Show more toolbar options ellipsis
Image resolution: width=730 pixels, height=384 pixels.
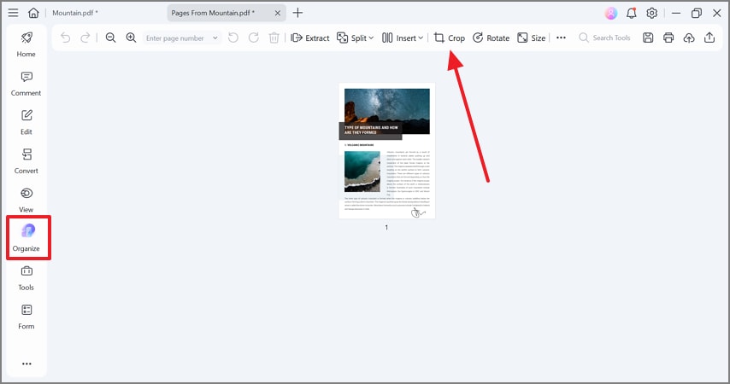pyautogui.click(x=561, y=38)
